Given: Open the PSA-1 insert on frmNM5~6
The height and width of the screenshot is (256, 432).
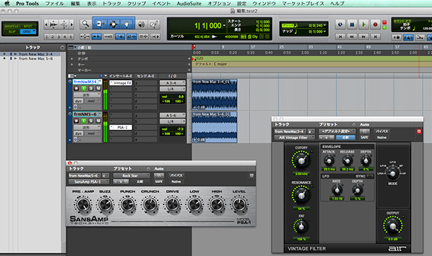Looking at the screenshot, I should coord(121,127).
